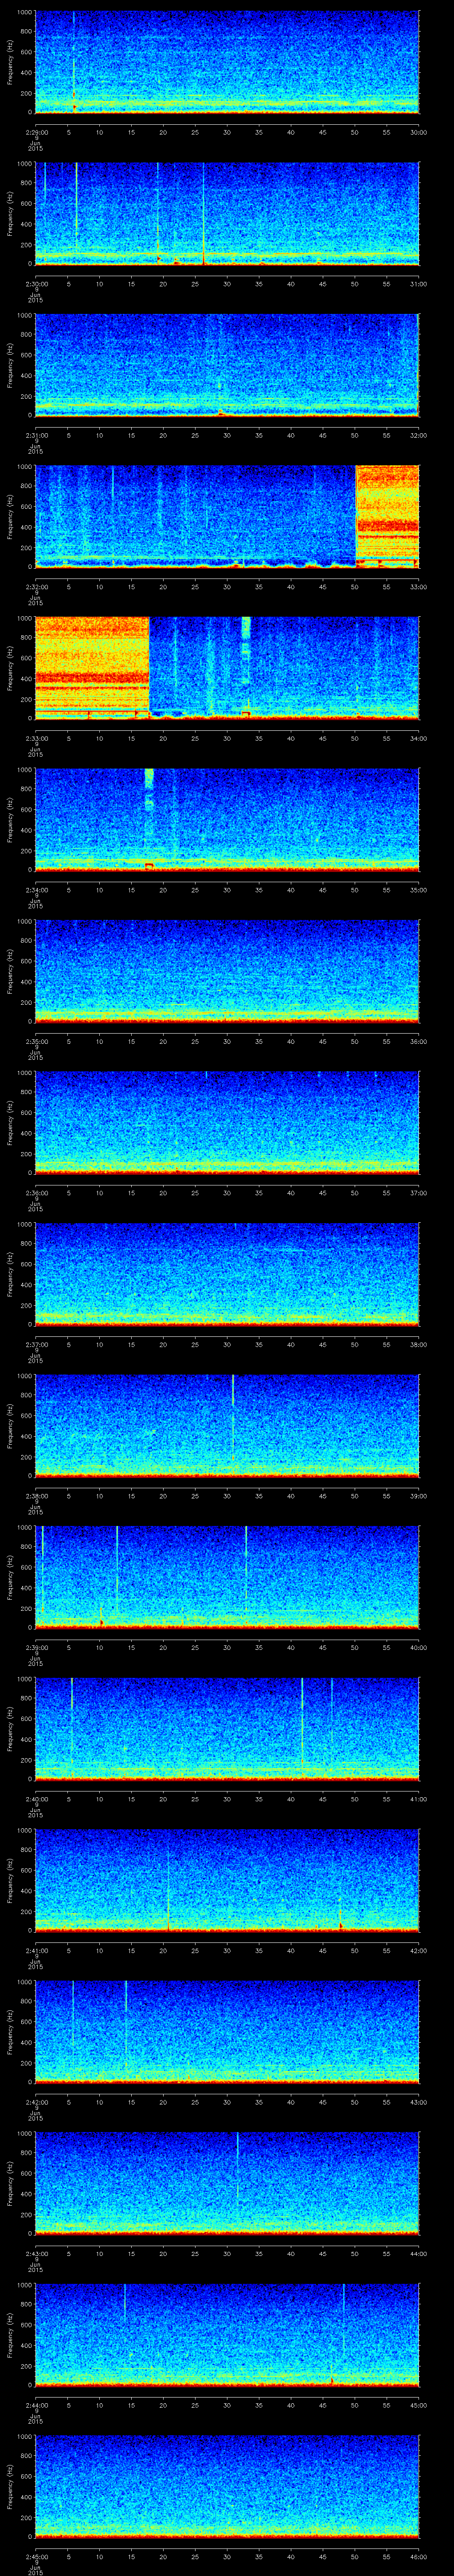Screen dimensions: 454x2576
Task: Click the 15-second tick under the 2:44:00 spectrogram
Action: [x=132, y=2405]
